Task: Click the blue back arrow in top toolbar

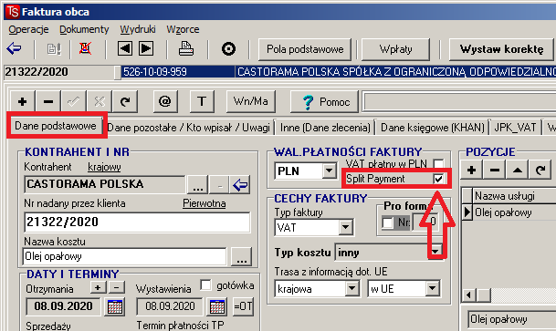Action: 15,48
